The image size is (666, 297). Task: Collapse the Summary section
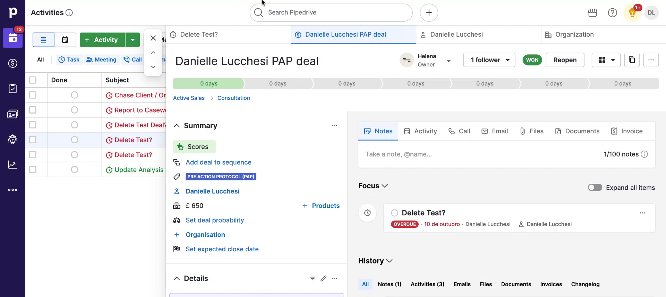click(x=177, y=126)
